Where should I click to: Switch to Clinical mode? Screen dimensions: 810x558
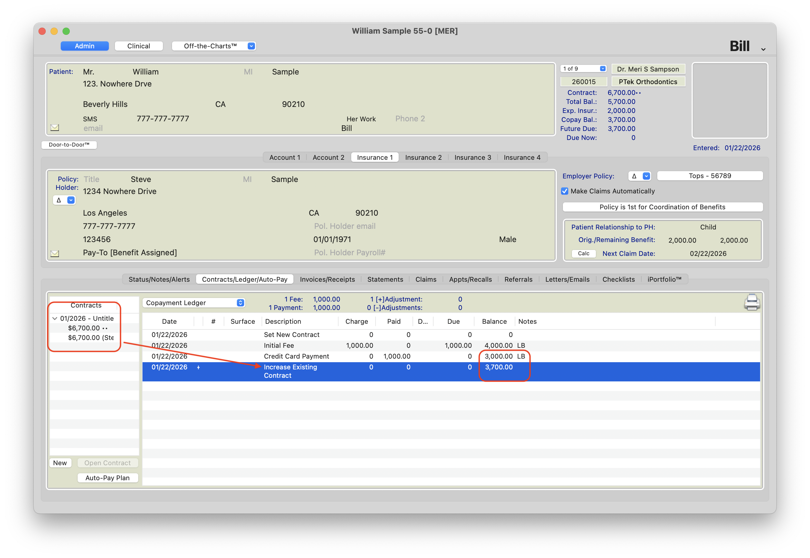tap(139, 46)
